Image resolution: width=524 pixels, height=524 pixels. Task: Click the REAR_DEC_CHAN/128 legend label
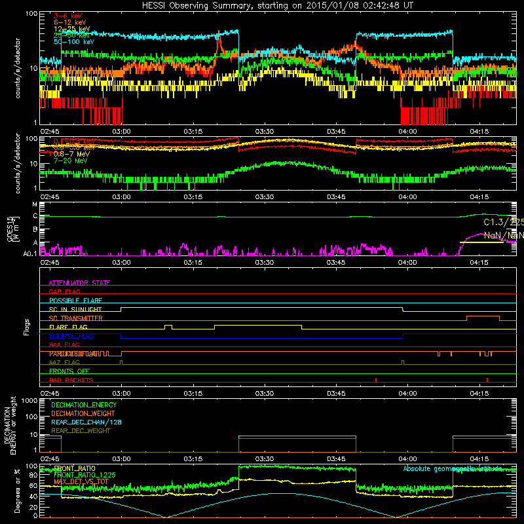tap(86, 422)
